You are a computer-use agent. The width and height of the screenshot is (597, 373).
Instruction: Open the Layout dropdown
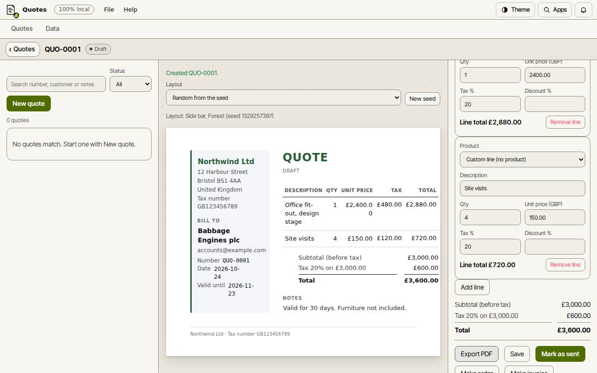284,97
